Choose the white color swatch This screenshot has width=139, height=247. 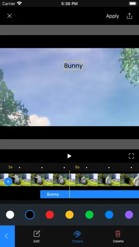coord(10,215)
